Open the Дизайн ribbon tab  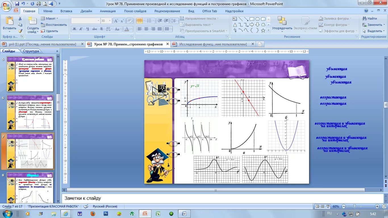[x=86, y=11]
